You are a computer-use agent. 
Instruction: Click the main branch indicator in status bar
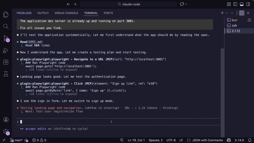[x=16, y=140]
